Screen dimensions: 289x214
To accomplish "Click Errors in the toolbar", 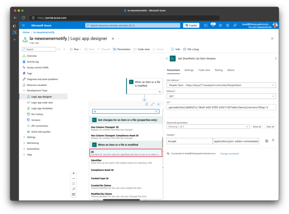I will point(158,49).
